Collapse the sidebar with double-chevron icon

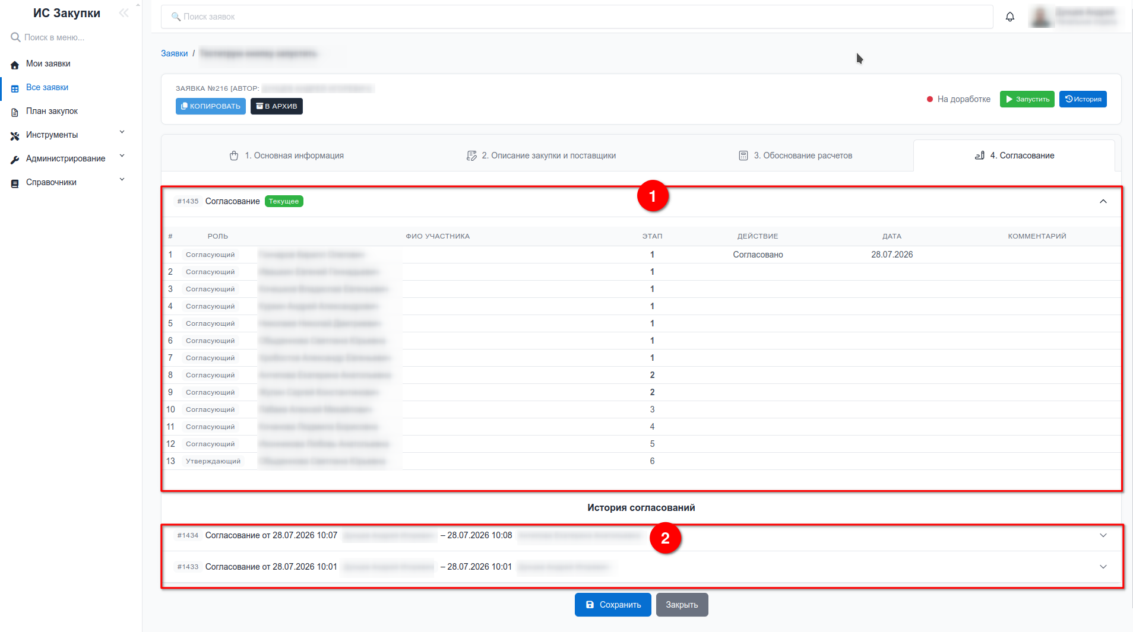[124, 13]
